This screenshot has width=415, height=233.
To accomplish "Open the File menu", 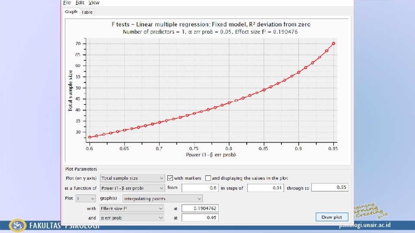I will coord(67,3).
